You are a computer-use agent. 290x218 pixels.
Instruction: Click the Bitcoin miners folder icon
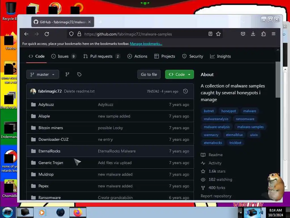[x=33, y=128]
